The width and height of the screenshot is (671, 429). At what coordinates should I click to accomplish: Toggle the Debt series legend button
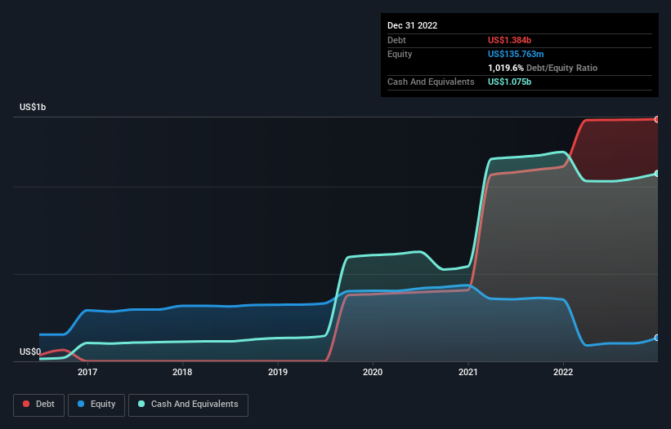pyautogui.click(x=38, y=405)
